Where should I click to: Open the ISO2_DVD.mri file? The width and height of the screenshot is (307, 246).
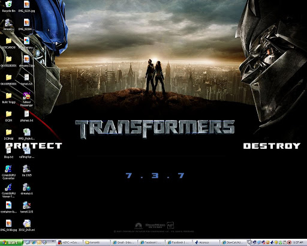pos(26,226)
